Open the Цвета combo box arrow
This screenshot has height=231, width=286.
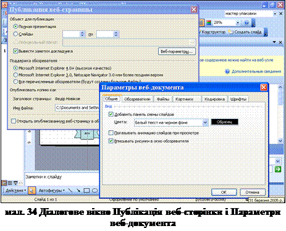click(205, 123)
